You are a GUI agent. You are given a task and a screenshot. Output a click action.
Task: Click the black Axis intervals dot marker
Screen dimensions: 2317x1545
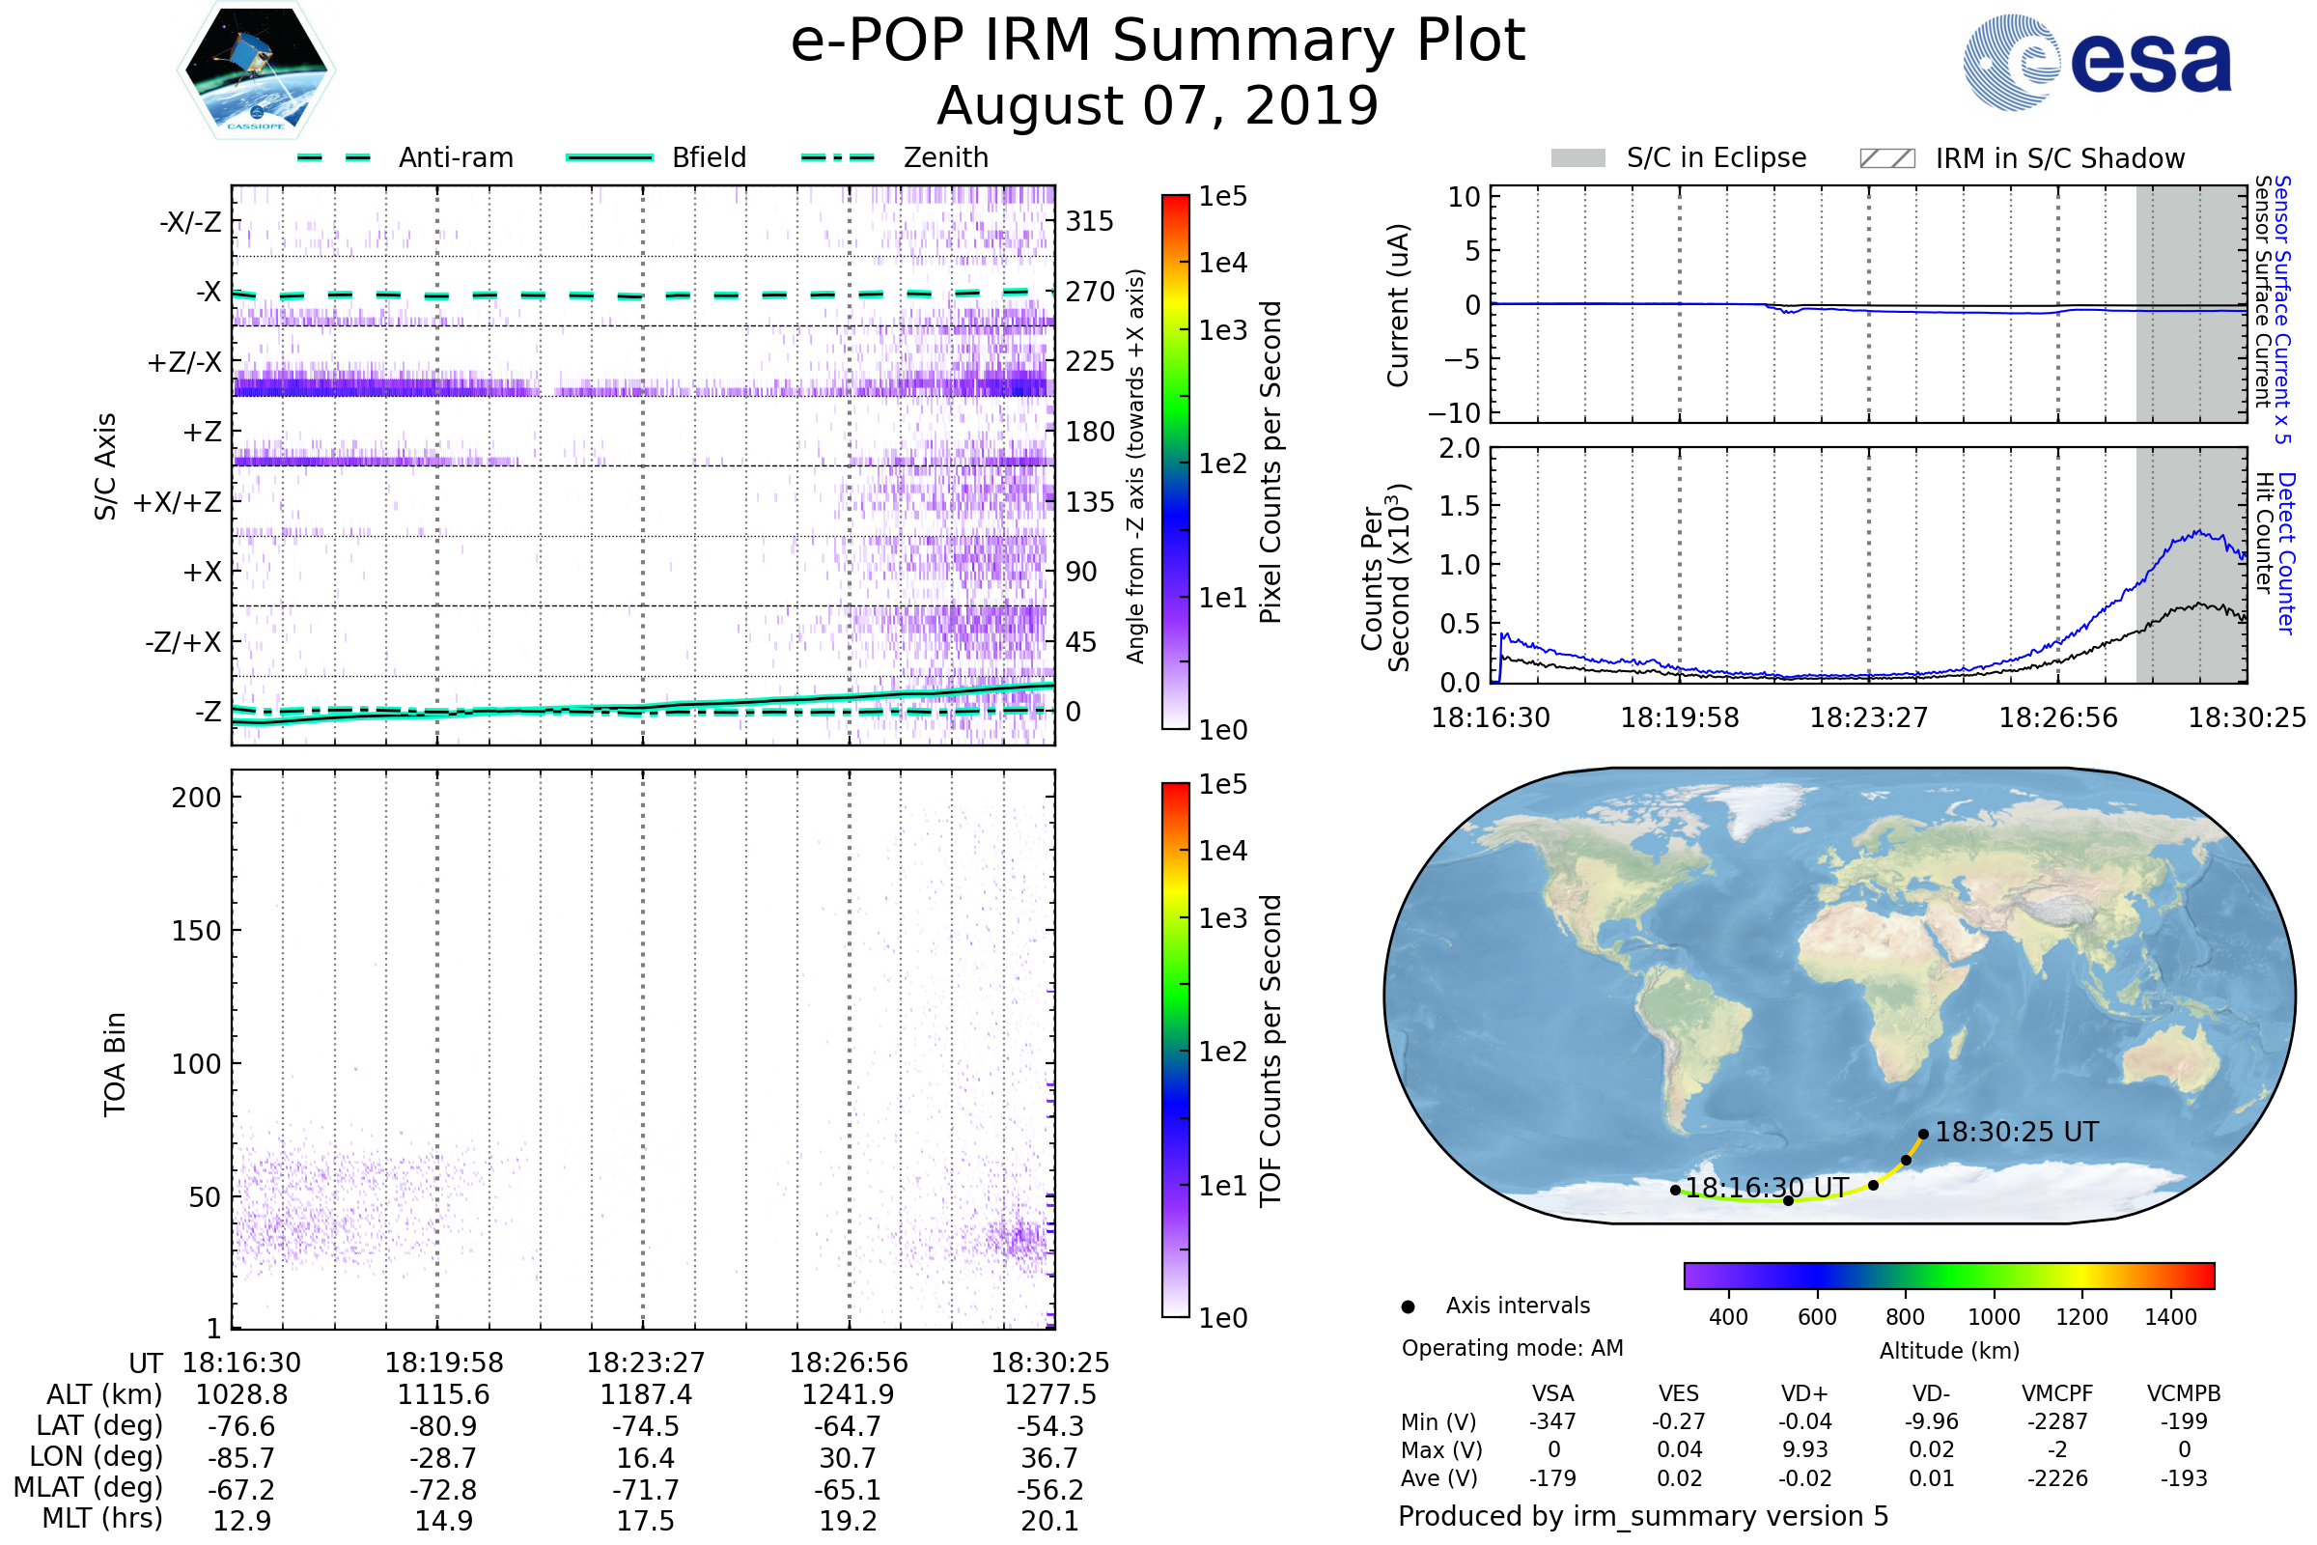pyautogui.click(x=1409, y=1307)
